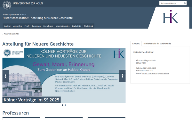The width and height of the screenshot is (192, 120).
Task: Click the HiK logo in the header
Action: click(171, 16)
